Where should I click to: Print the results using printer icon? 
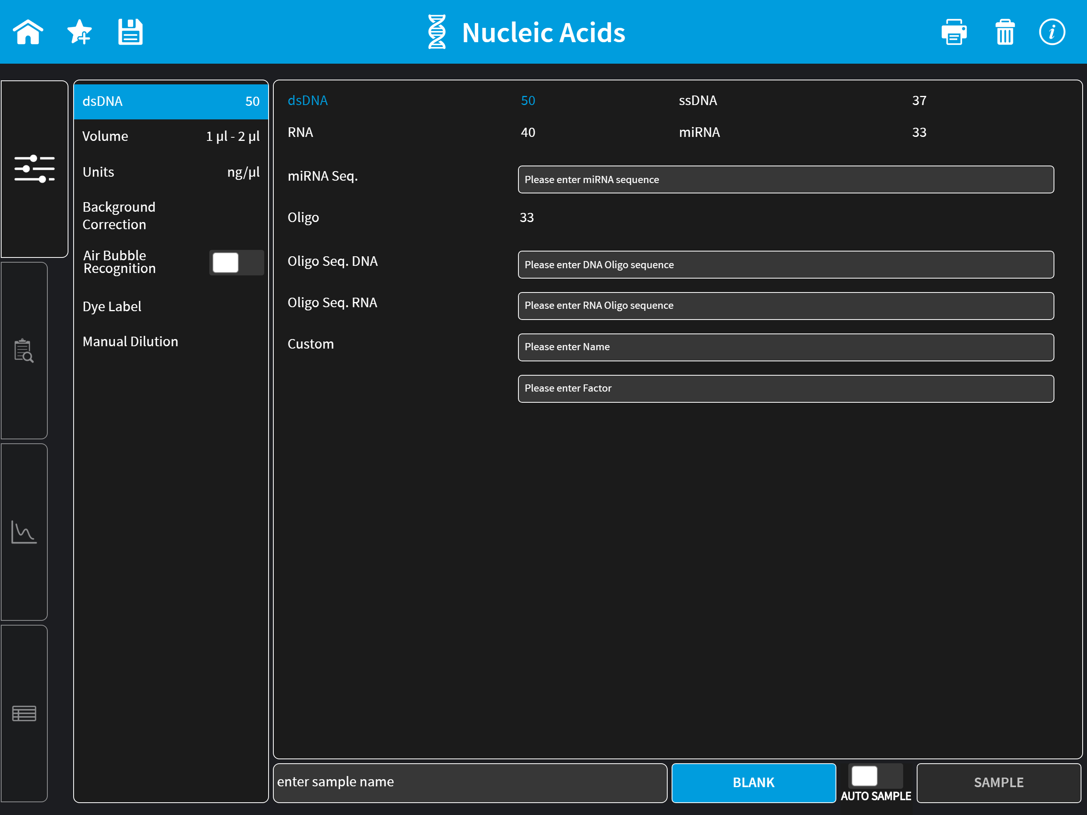pyautogui.click(x=954, y=32)
